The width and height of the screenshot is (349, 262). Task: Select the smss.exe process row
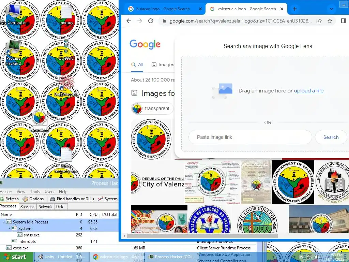(x=59, y=235)
